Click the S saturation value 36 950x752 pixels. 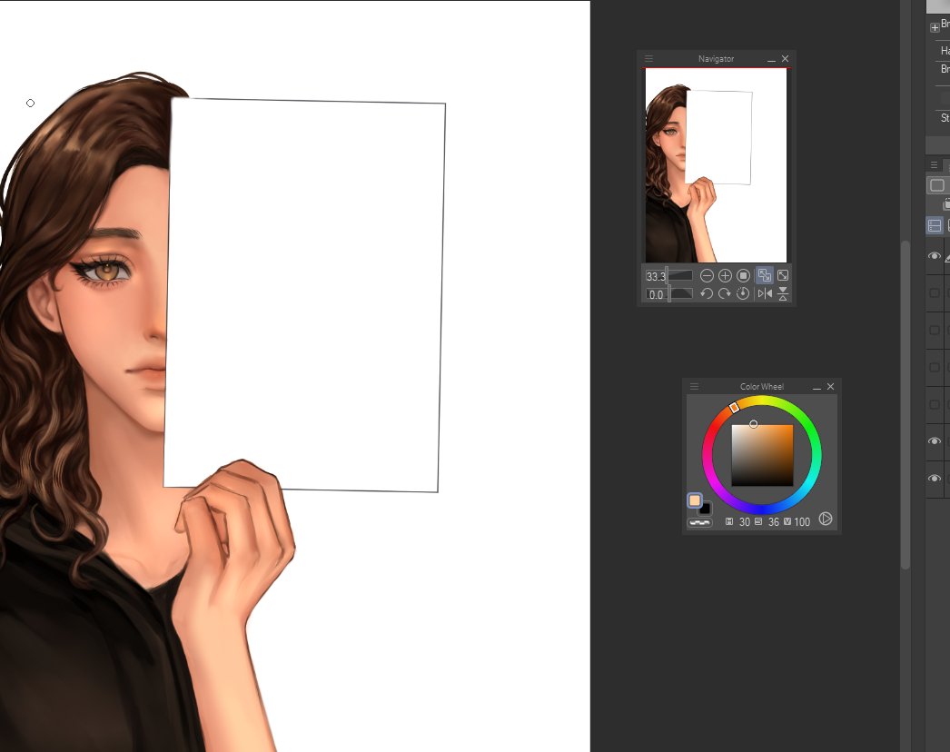pyautogui.click(x=774, y=521)
